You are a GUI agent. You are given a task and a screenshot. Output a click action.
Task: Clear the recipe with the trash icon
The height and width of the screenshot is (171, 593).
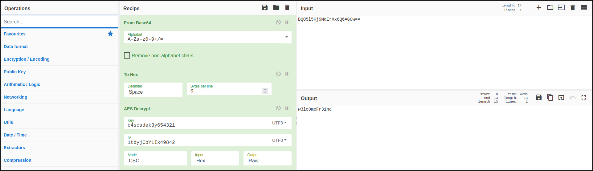click(287, 8)
